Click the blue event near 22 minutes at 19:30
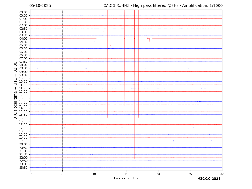Screen dimensions: 252x189 pyautogui.click(x=173, y=141)
